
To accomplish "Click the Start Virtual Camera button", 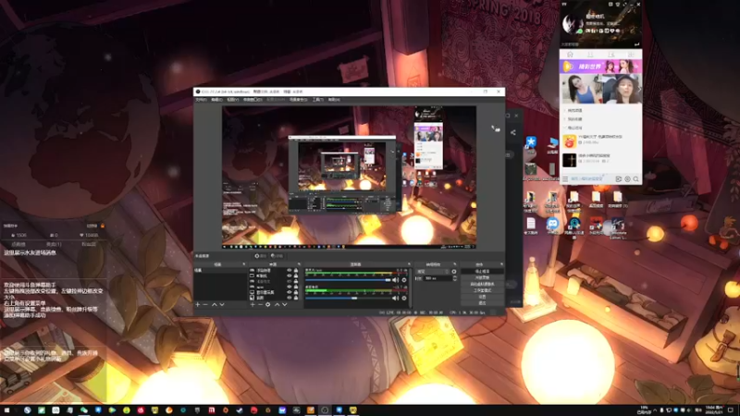I will pyautogui.click(x=482, y=284).
